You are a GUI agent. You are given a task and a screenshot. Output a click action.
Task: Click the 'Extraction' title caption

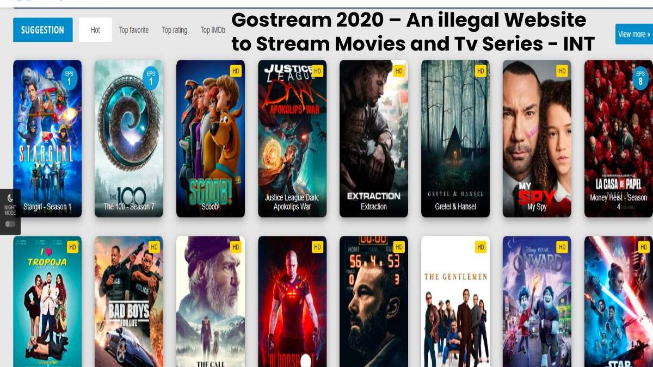[374, 207]
